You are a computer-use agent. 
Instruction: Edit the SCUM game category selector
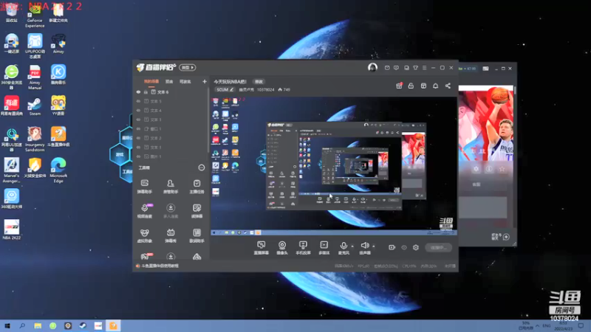(x=225, y=89)
